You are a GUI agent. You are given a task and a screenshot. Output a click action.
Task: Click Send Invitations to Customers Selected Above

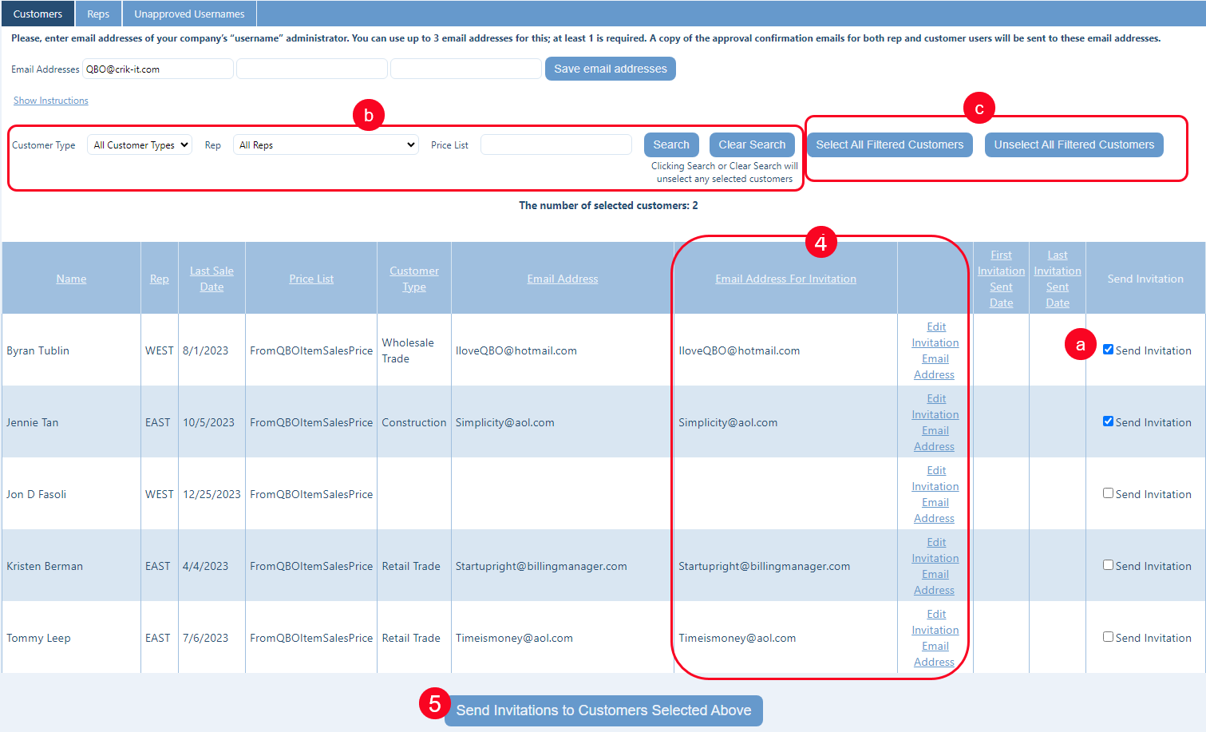[603, 710]
